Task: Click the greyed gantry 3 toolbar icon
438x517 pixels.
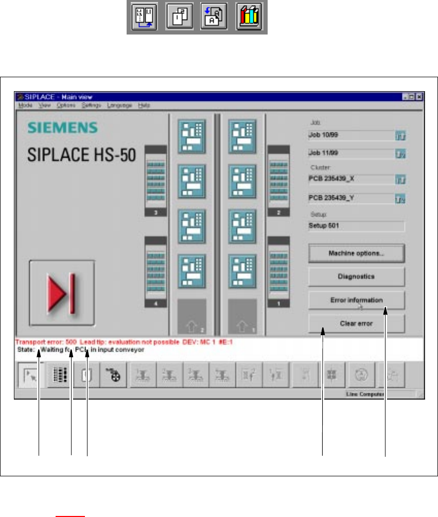Action: point(196,375)
